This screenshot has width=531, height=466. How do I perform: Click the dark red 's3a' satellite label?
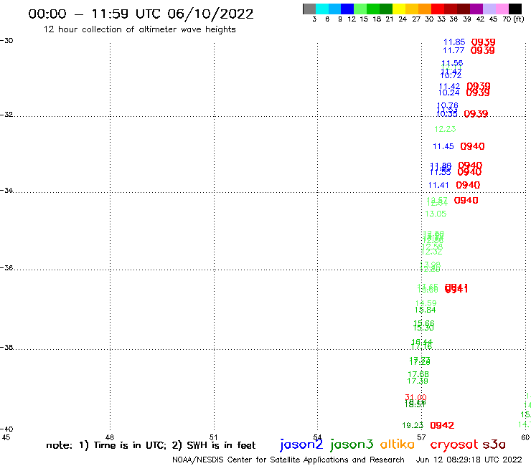click(494, 444)
